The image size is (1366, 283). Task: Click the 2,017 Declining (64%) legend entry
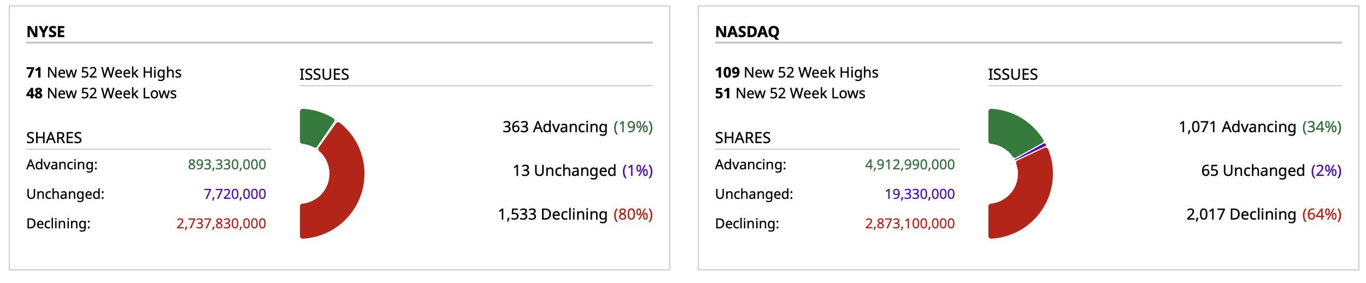[1264, 214]
